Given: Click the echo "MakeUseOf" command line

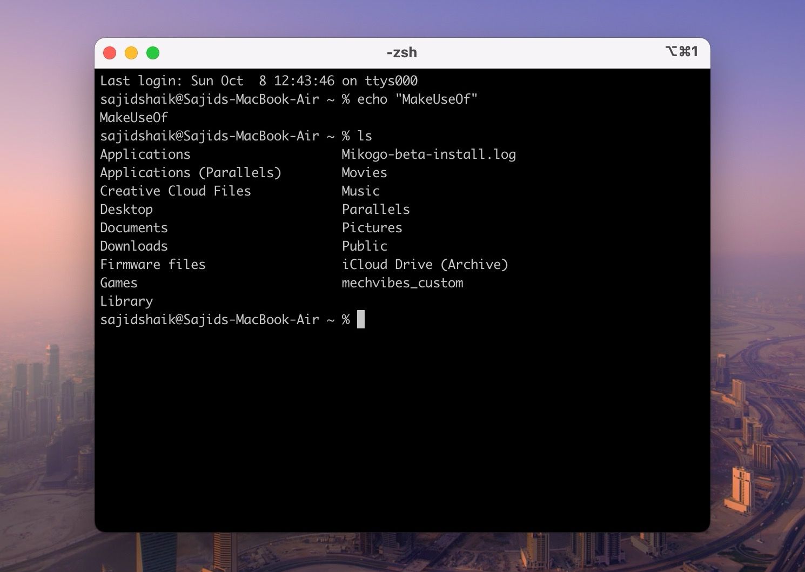Looking at the screenshot, I should pyautogui.click(x=419, y=99).
